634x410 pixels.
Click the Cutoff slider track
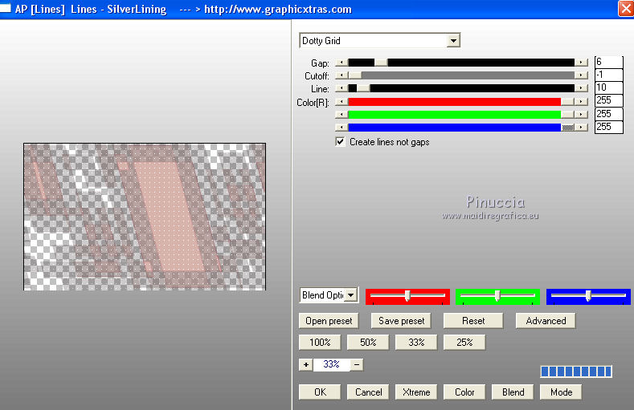pyautogui.click(x=461, y=75)
